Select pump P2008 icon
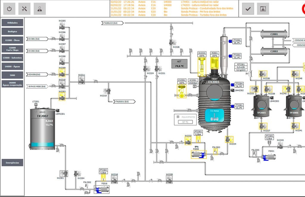Screen dimensions: 305x197 click(198, 154)
